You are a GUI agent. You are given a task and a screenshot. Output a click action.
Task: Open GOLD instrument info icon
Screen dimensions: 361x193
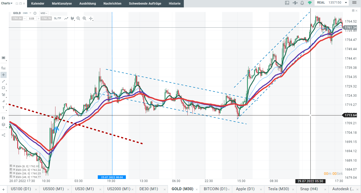pyautogui.click(x=35, y=13)
